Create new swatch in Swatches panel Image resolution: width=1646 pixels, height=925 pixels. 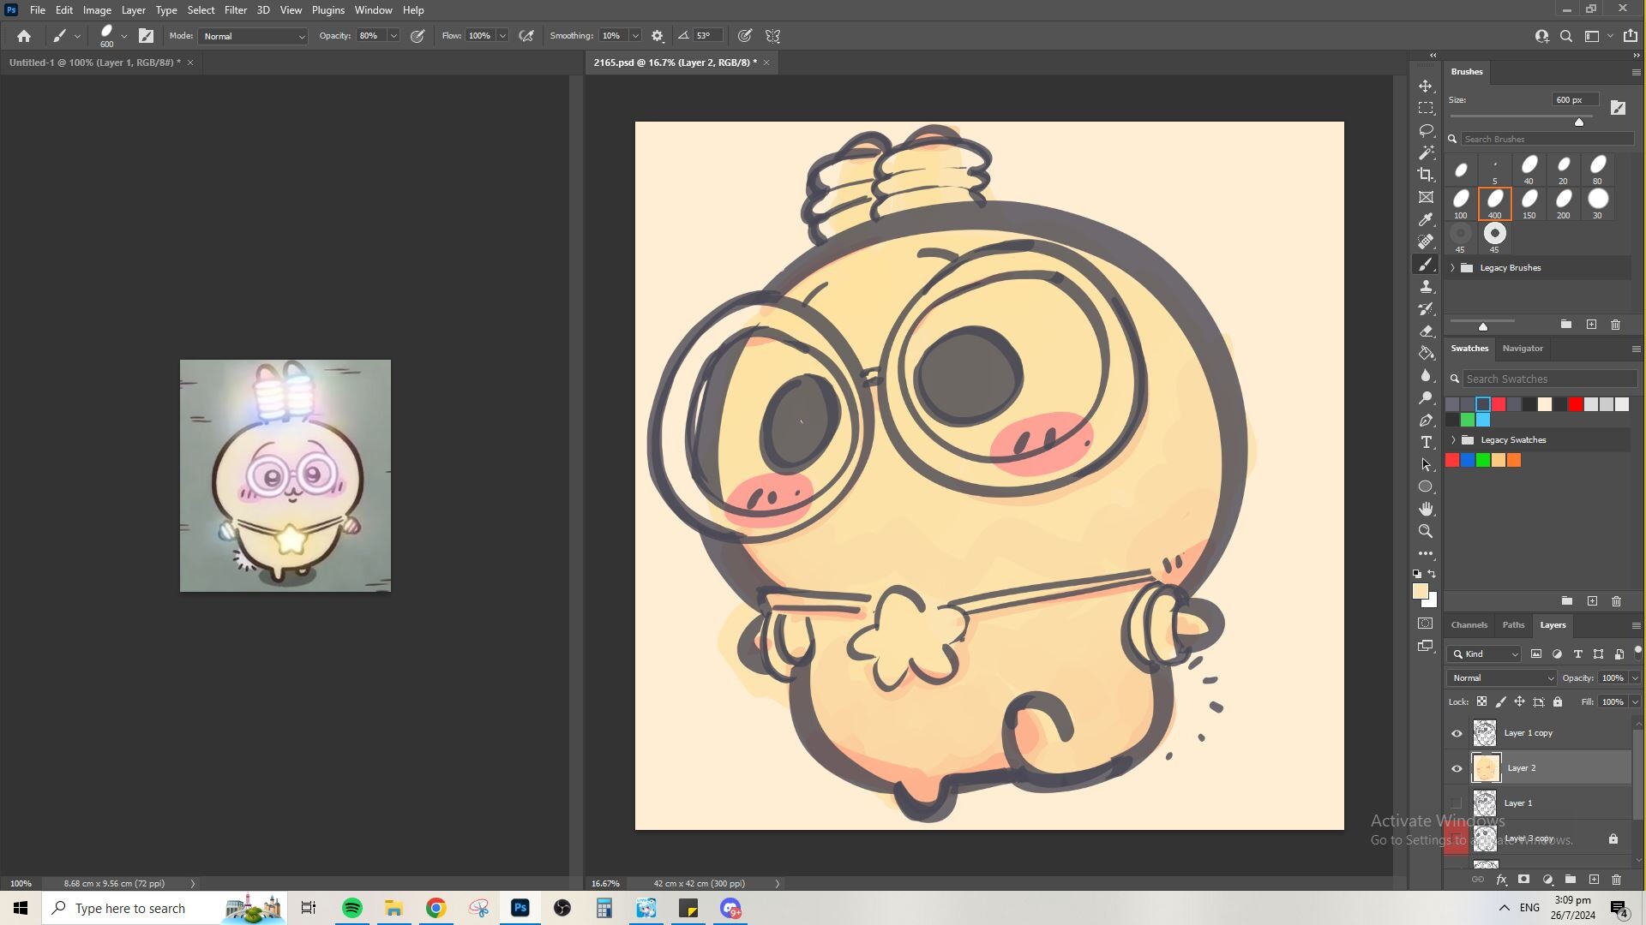(x=1592, y=601)
